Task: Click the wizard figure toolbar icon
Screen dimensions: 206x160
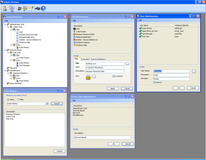Action: (x=11, y=8)
